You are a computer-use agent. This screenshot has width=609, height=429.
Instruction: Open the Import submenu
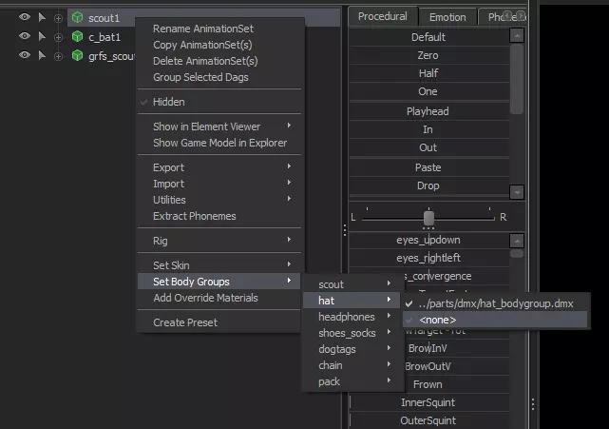click(219, 184)
